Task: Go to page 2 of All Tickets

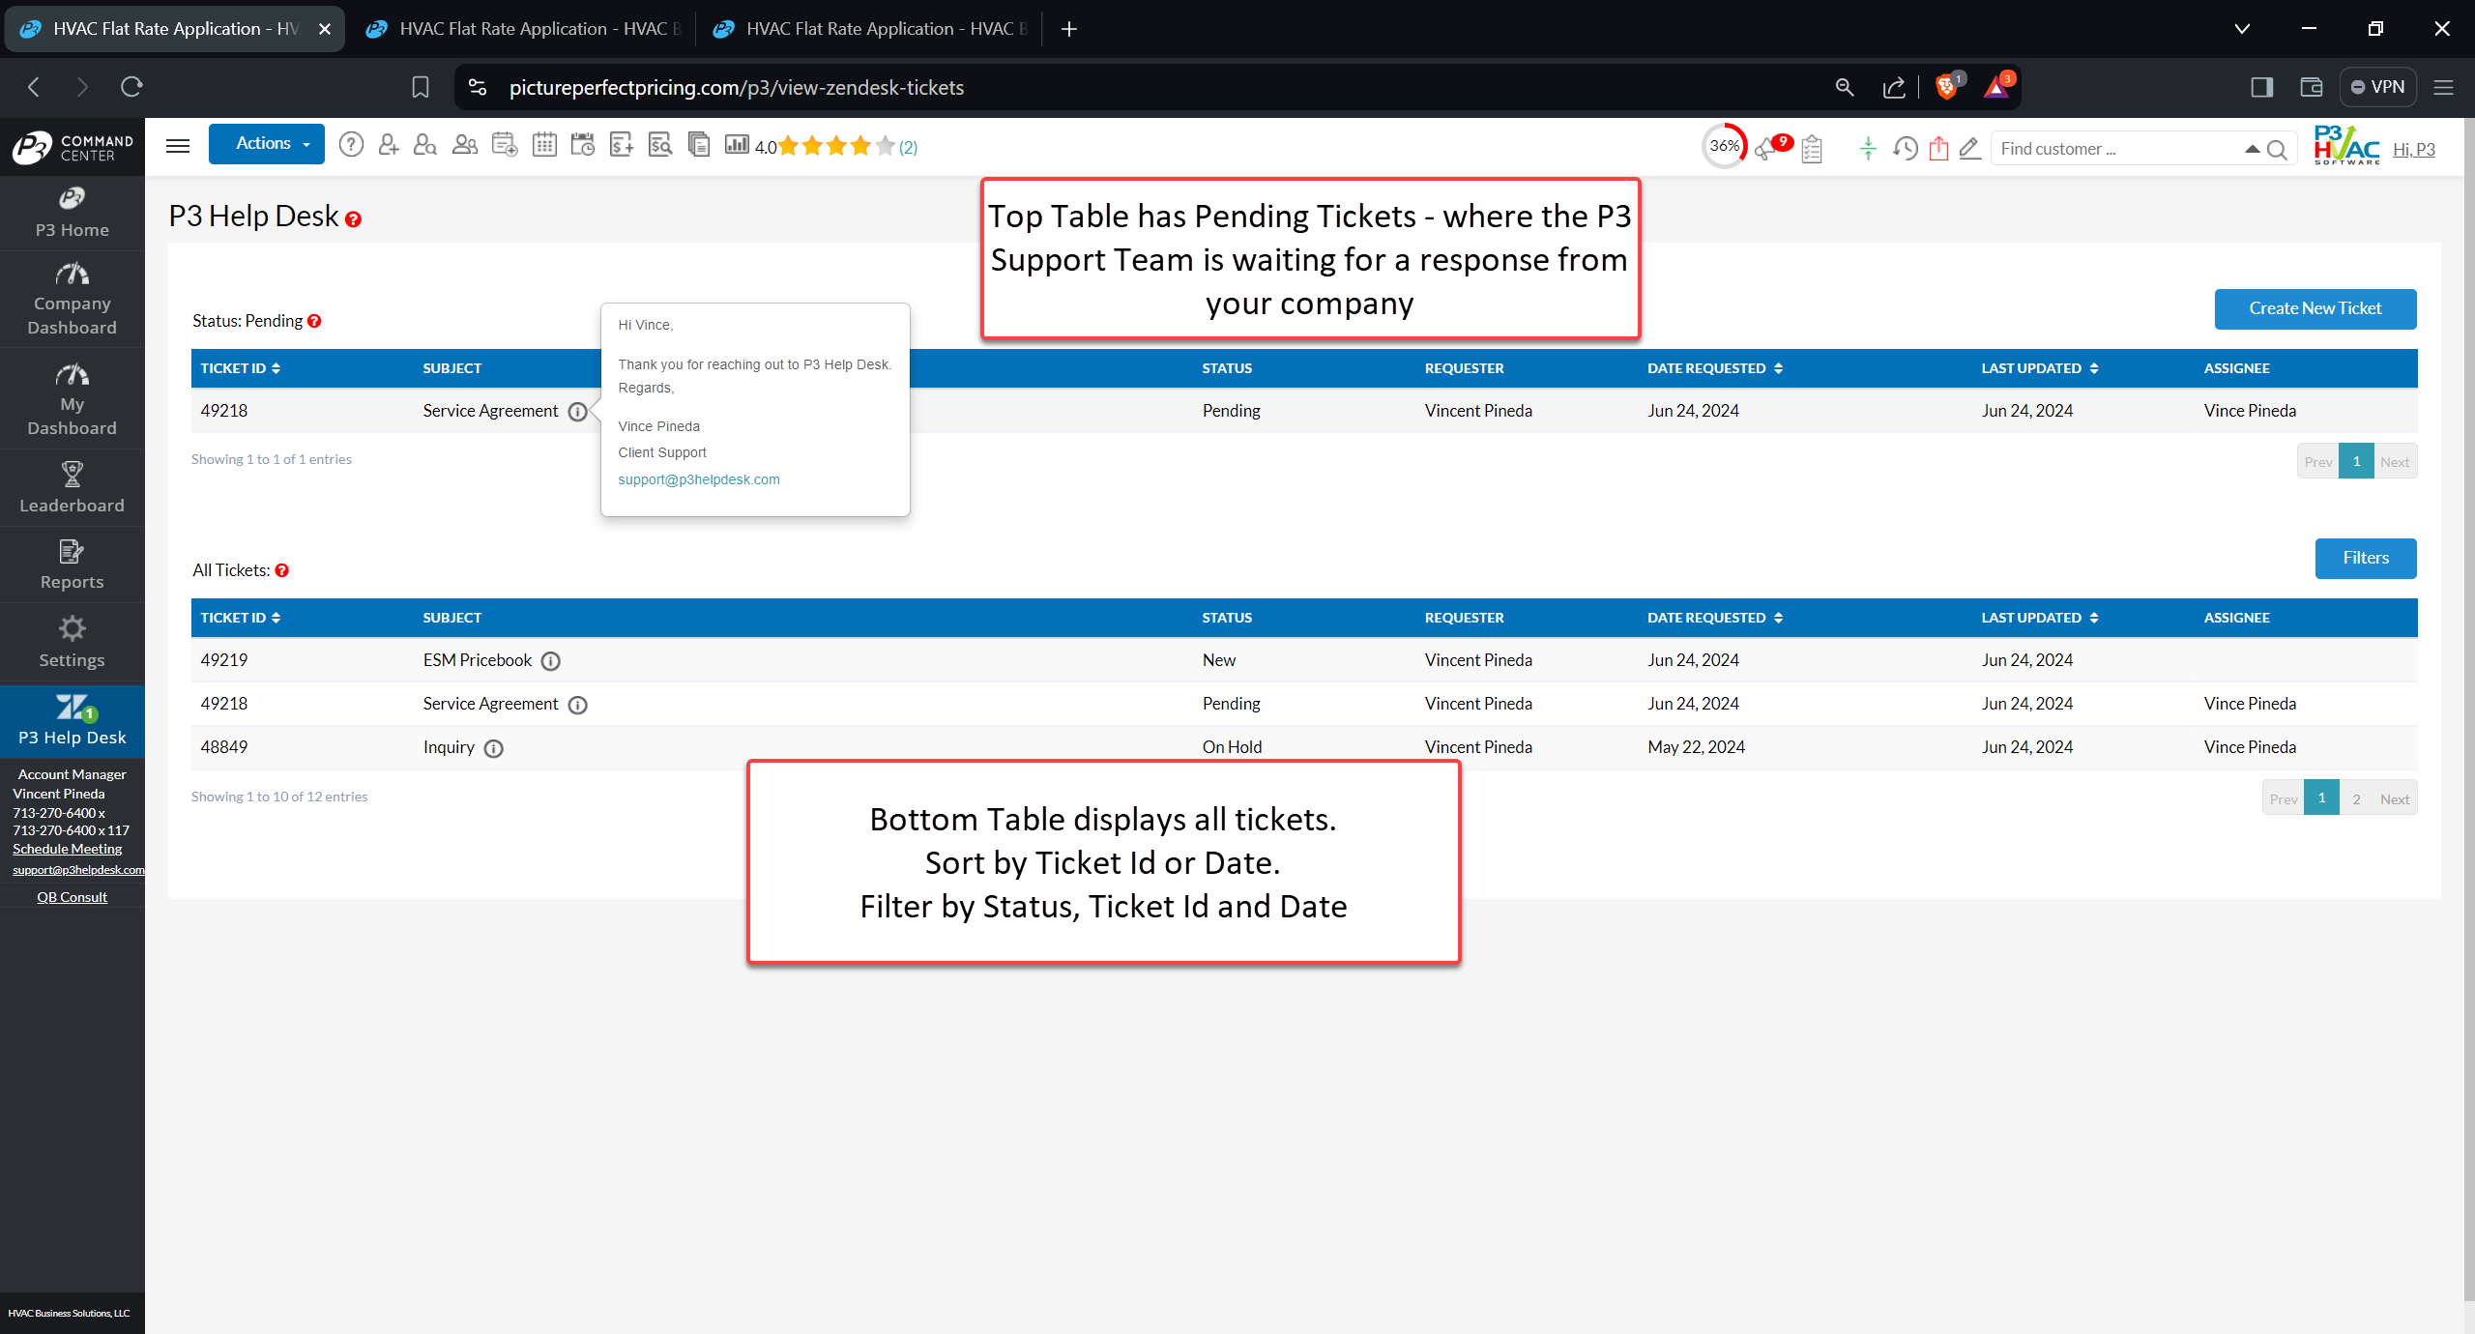Action: pyautogui.click(x=2356, y=798)
